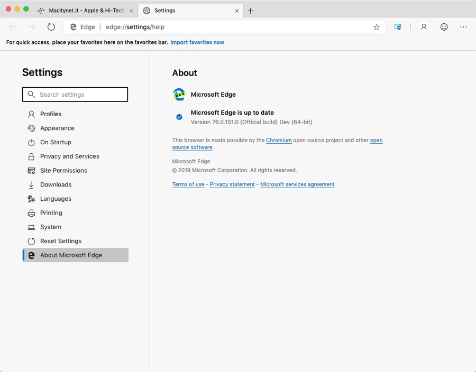
Task: Open the Privacy statement link
Action: point(232,184)
